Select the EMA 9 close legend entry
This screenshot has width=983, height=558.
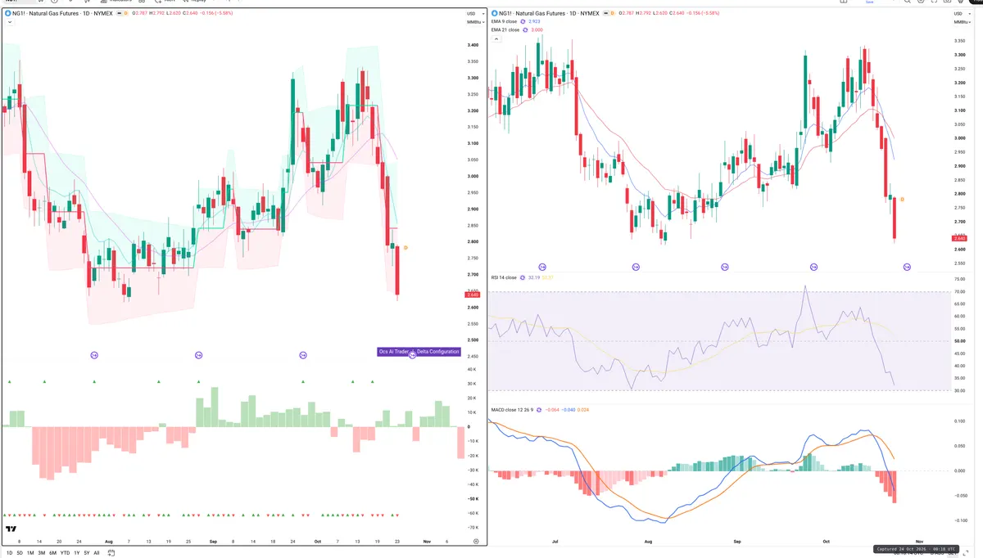[x=504, y=21]
